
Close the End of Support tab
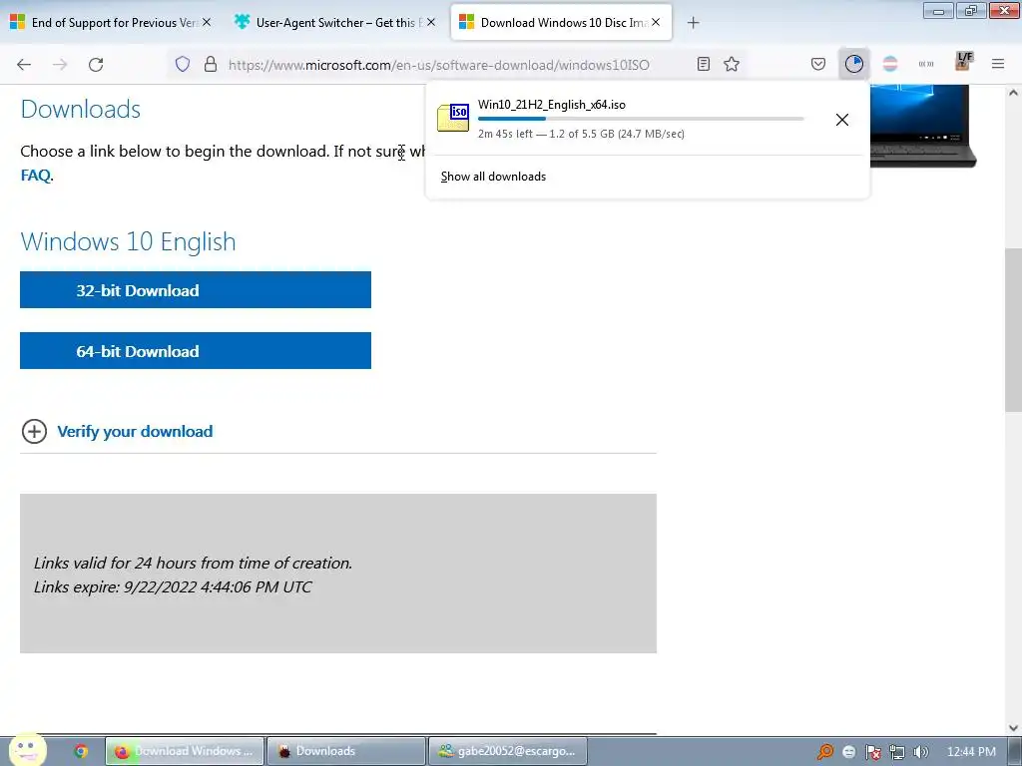pos(207,22)
